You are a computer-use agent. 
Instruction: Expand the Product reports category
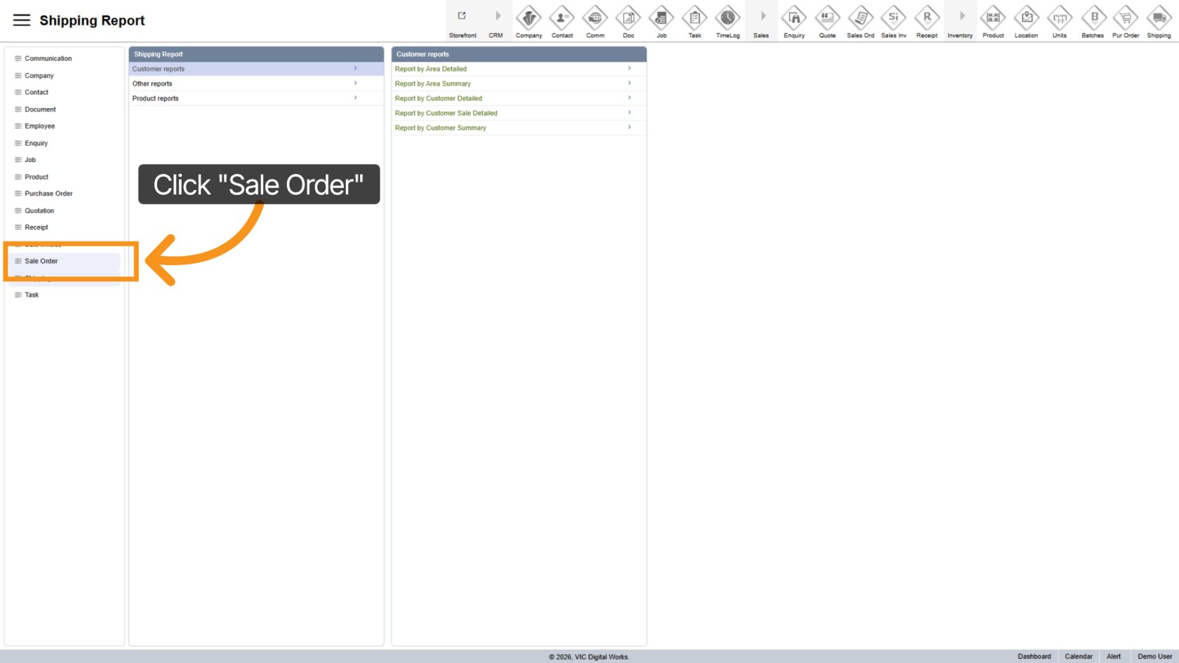coord(256,98)
